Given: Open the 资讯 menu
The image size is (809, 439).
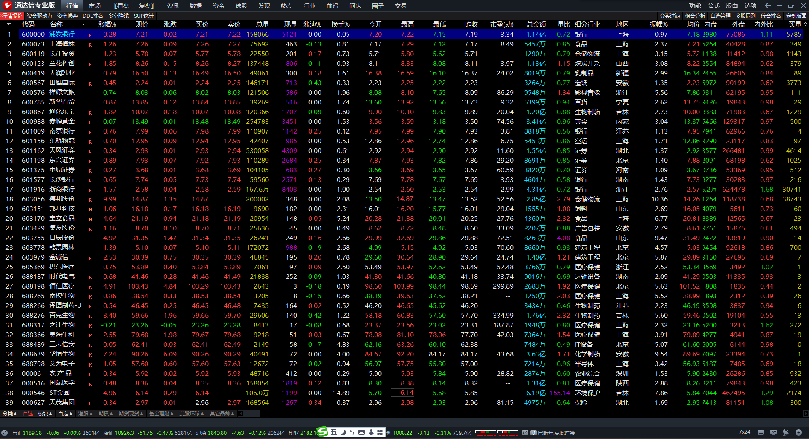Looking at the screenshot, I should 173,6.
